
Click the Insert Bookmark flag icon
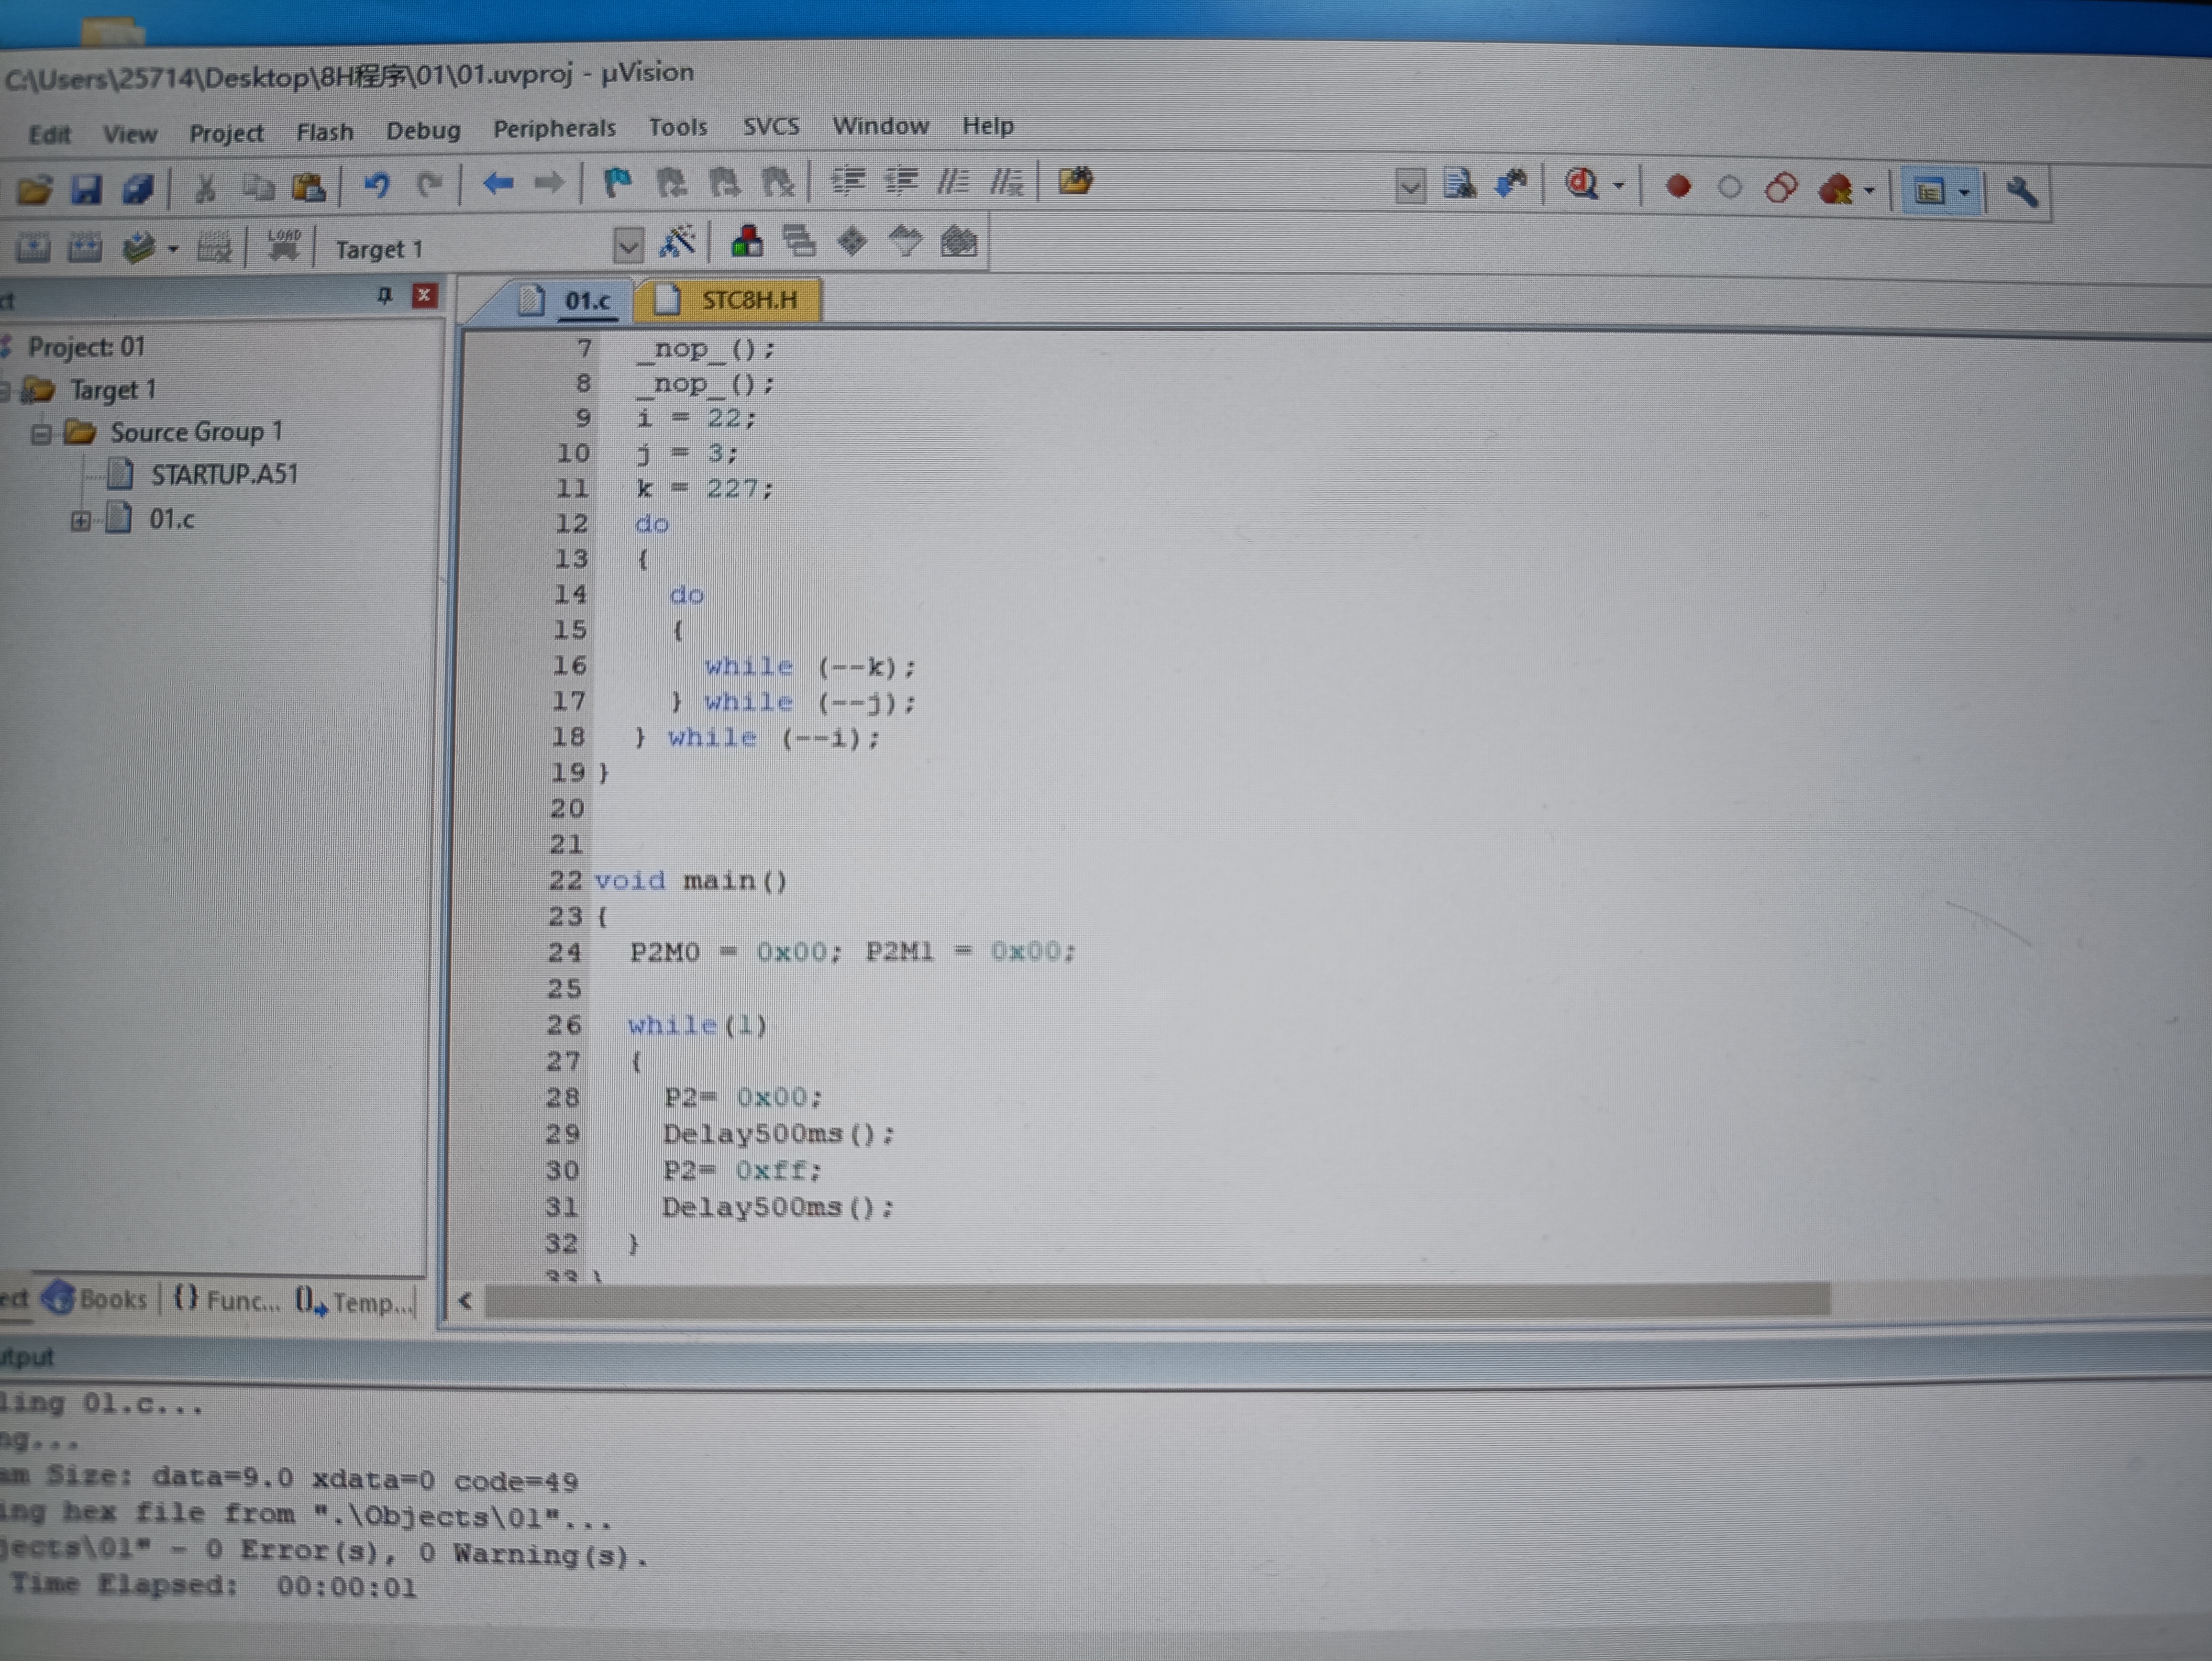coord(617,183)
